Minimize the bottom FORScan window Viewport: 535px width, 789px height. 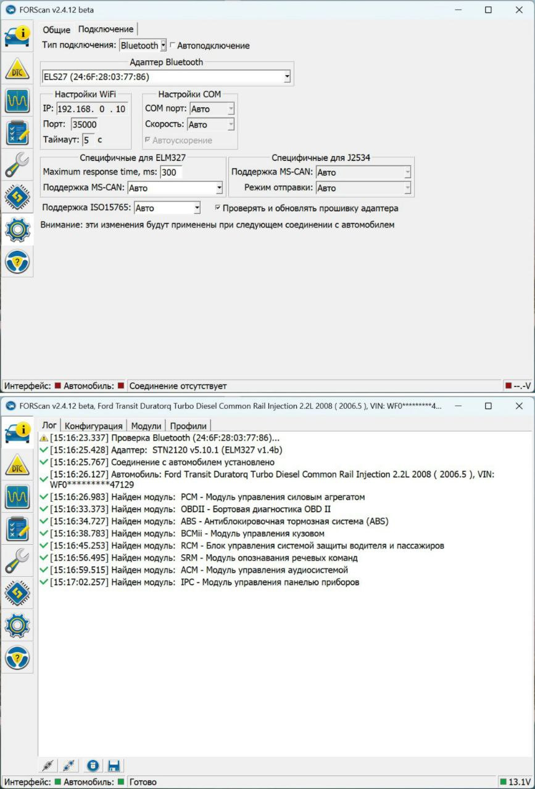(458, 406)
